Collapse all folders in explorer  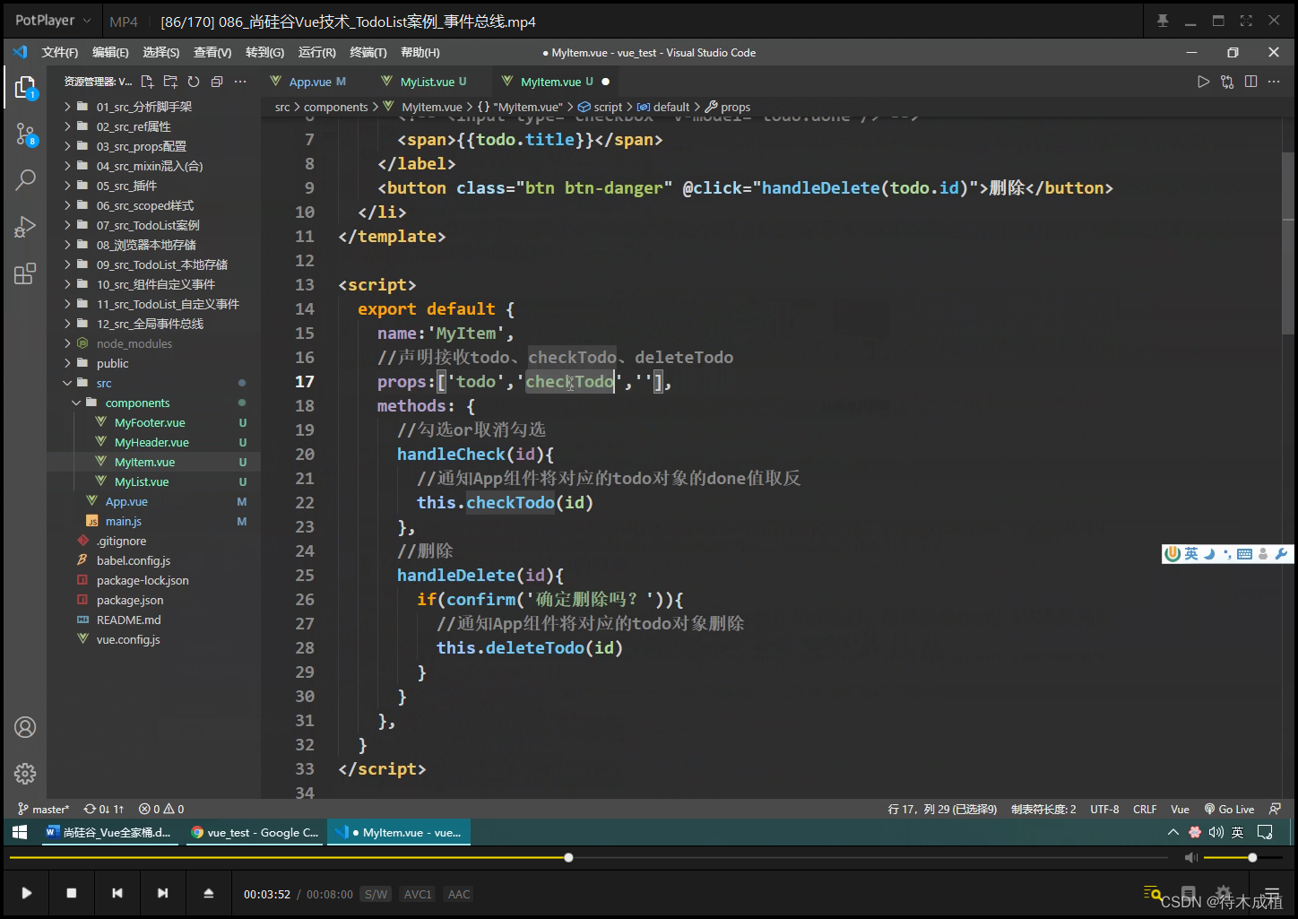tap(217, 82)
